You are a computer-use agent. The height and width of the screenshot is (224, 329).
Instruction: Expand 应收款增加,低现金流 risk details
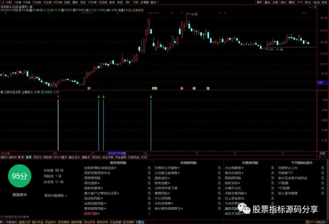[x=100, y=168]
